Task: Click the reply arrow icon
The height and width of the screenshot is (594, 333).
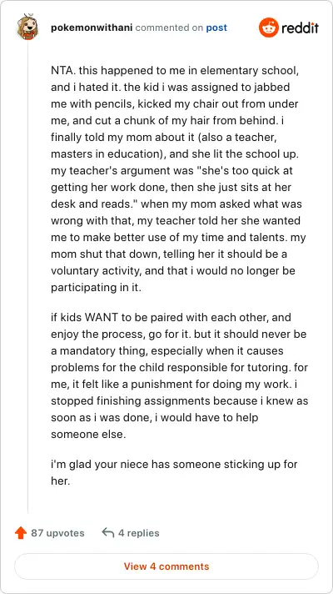Action: click(x=108, y=533)
